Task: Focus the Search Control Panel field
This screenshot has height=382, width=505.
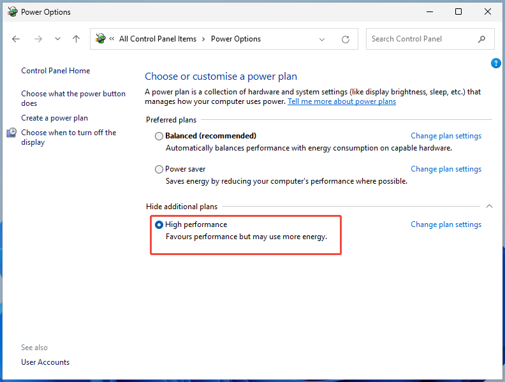Action: click(421, 39)
